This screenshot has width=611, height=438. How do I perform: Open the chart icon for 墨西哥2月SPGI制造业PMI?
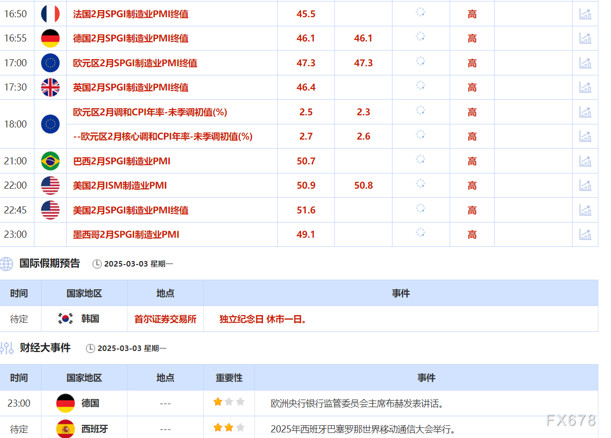585,234
